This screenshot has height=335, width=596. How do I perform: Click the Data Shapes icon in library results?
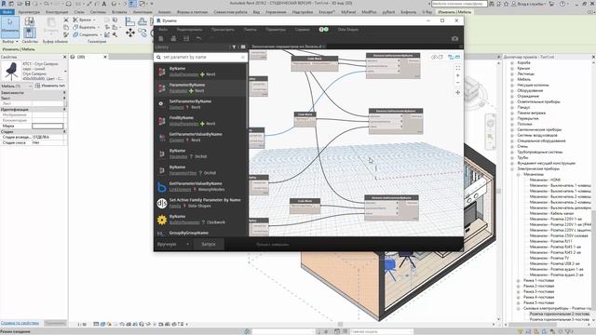(x=162, y=203)
